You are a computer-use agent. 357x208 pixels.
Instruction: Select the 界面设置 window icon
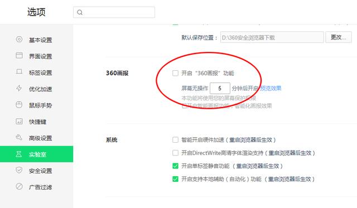(19, 56)
